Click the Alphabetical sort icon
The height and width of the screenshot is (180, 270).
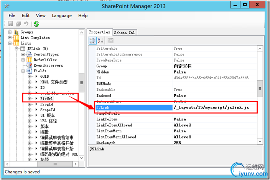point(100,41)
